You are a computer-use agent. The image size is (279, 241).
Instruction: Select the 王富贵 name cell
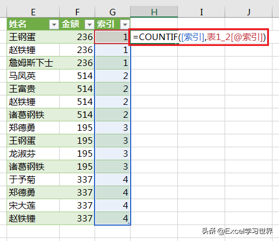point(33,89)
